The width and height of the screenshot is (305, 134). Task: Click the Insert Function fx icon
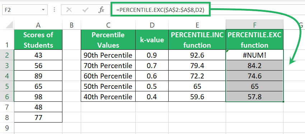[x=101, y=10]
